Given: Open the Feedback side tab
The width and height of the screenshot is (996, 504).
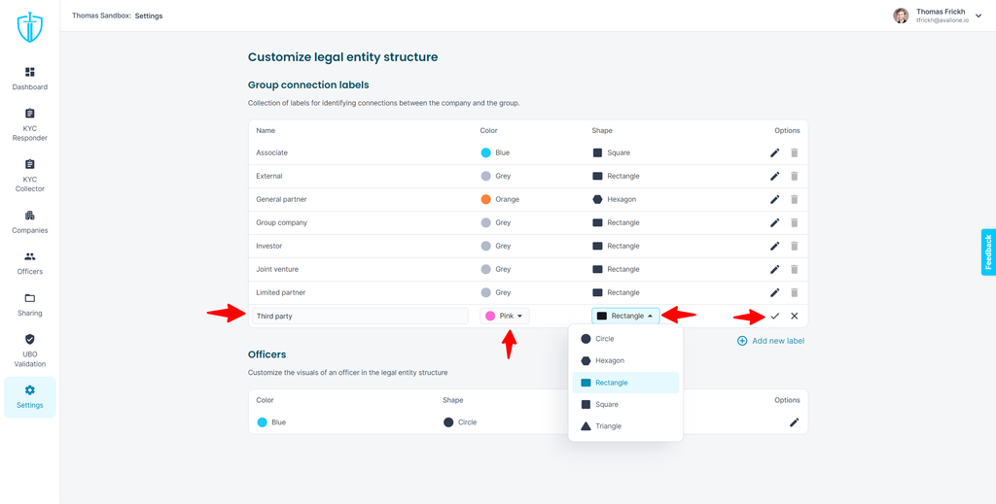Looking at the screenshot, I should coord(988,252).
